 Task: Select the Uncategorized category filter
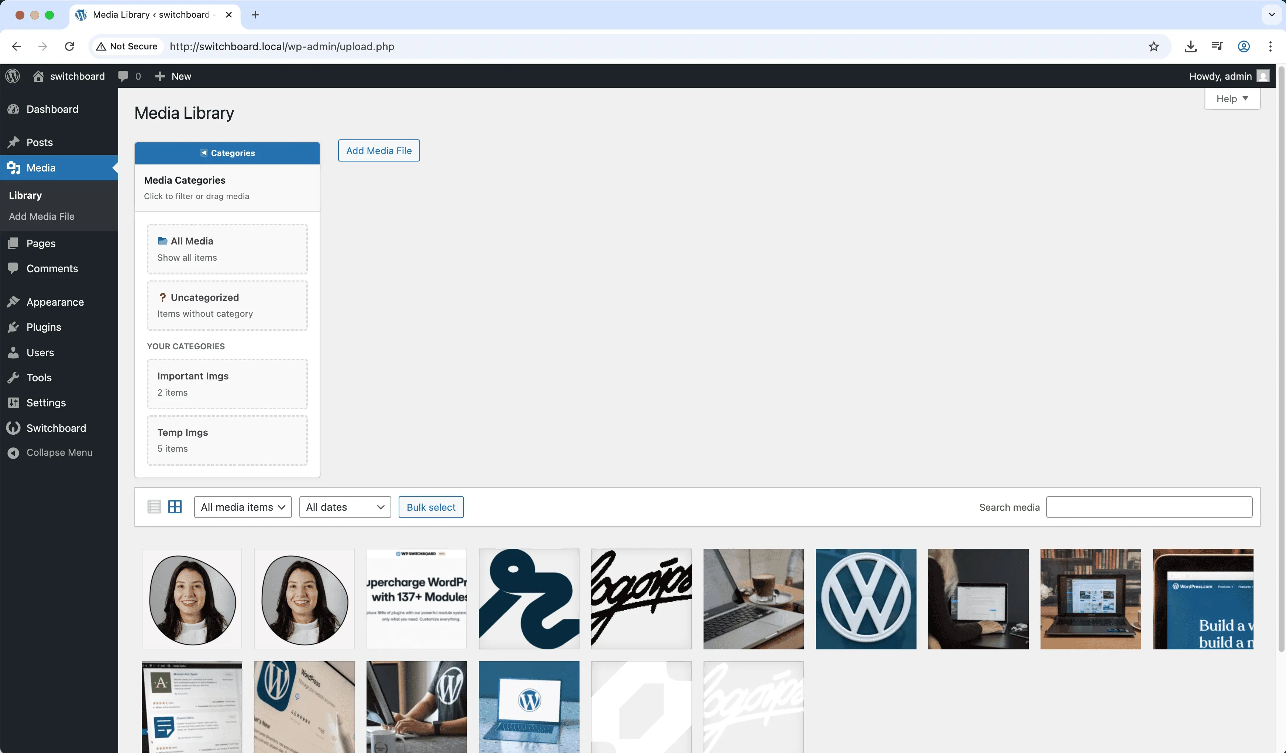[227, 305]
